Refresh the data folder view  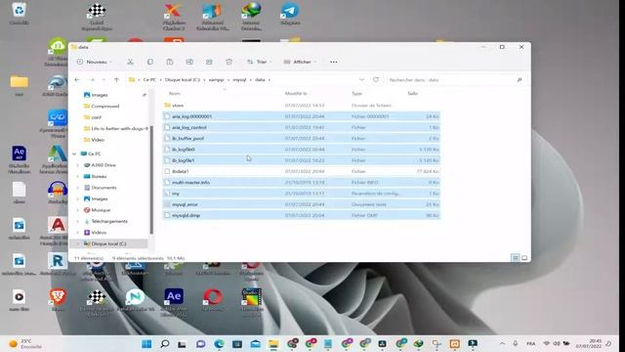[376, 79]
